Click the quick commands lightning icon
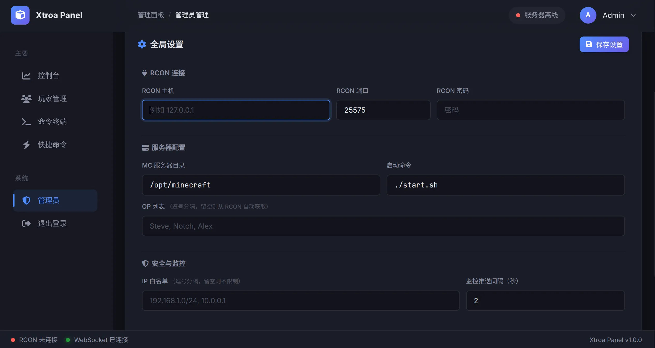655x348 pixels. pos(26,145)
